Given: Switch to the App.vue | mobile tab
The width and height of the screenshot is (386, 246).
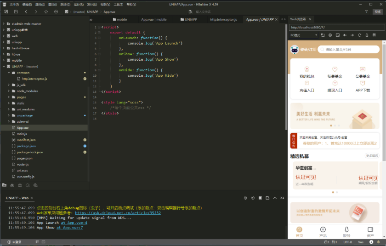Looking at the screenshot, I should pos(154,19).
